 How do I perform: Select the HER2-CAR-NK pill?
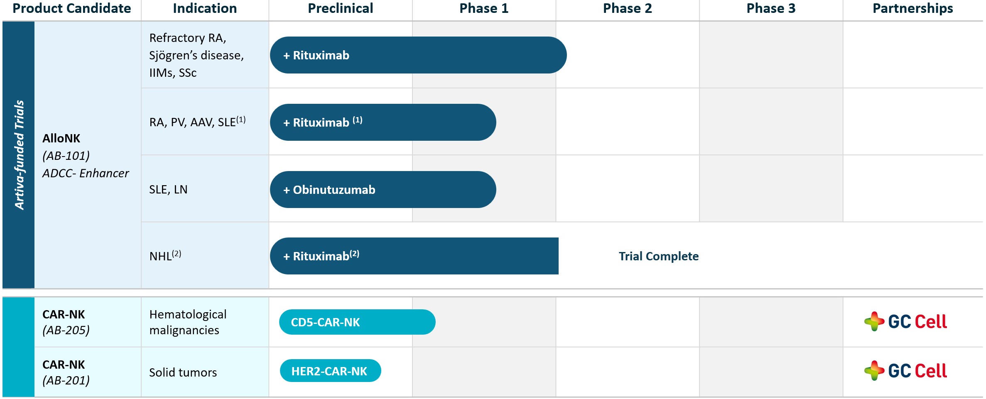point(330,371)
